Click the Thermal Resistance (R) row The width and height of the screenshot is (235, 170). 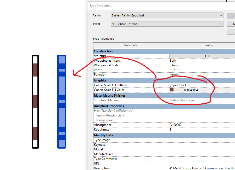tap(164, 115)
